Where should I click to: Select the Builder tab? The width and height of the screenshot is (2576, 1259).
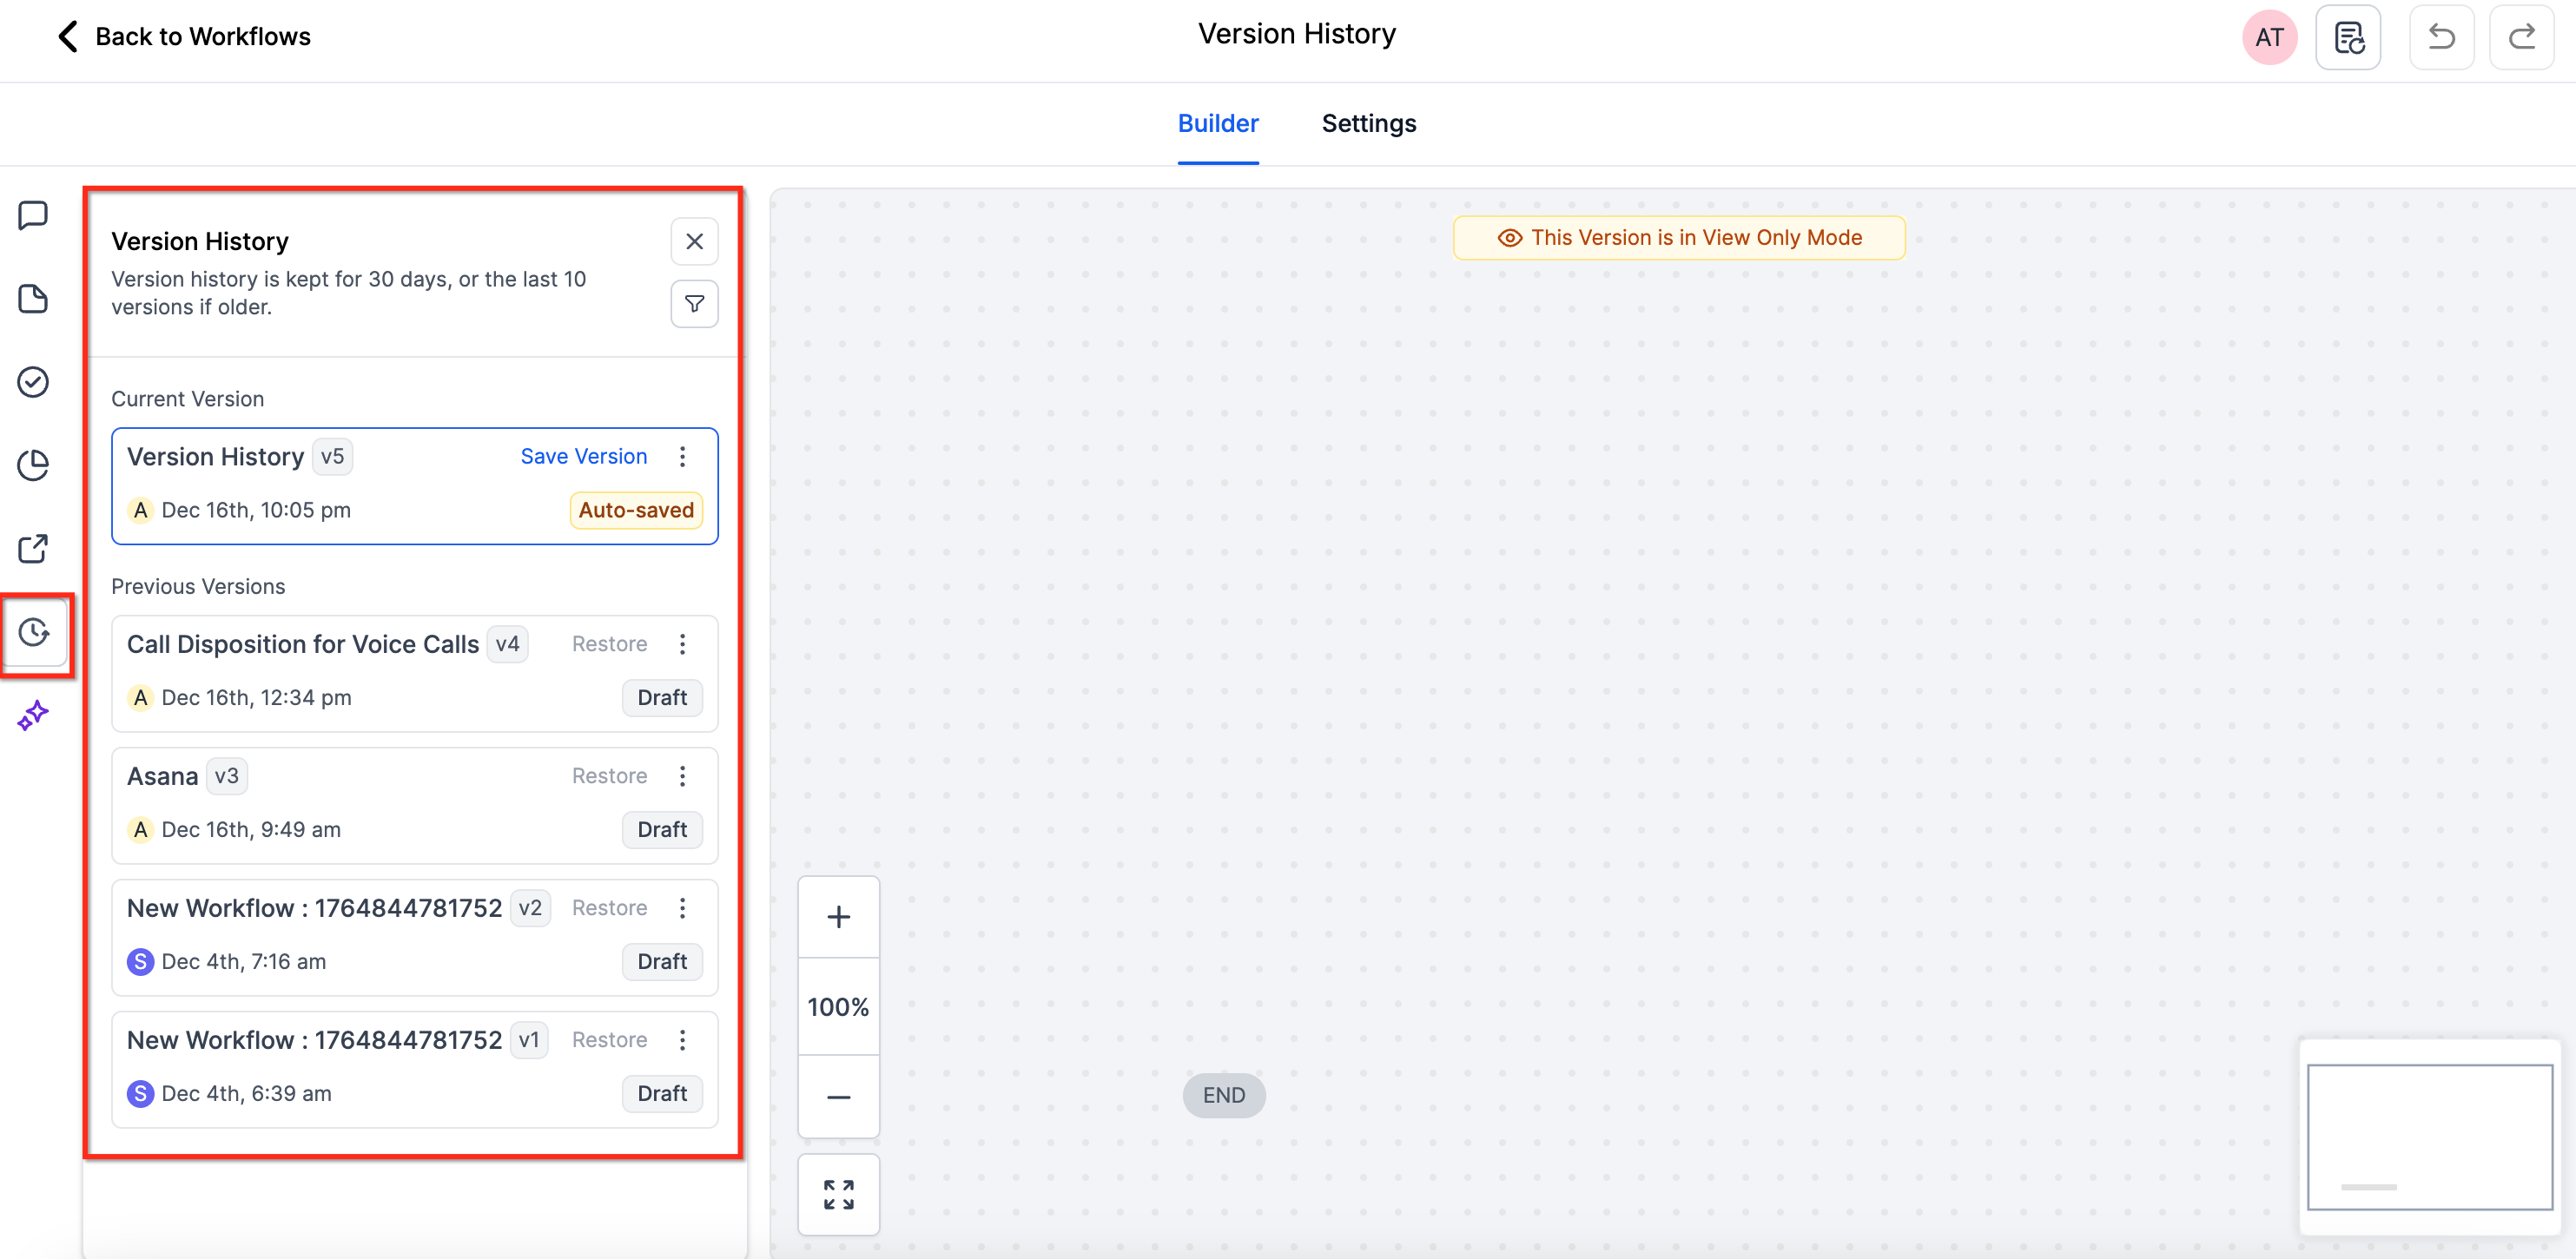[x=1217, y=123]
